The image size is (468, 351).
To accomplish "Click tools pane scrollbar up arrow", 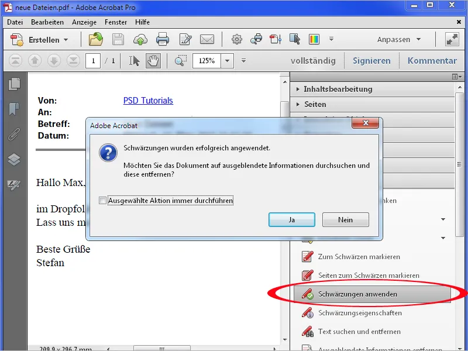I will 459,87.
